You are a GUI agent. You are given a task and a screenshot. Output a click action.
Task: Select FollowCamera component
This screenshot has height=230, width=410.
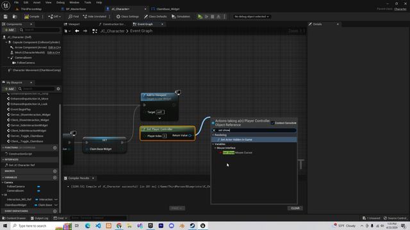26,63
